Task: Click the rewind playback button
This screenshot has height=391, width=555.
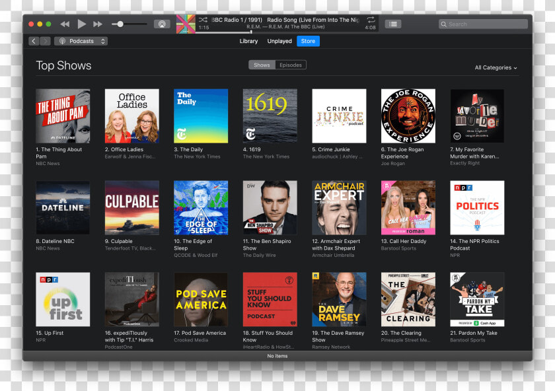Action: 65,24
